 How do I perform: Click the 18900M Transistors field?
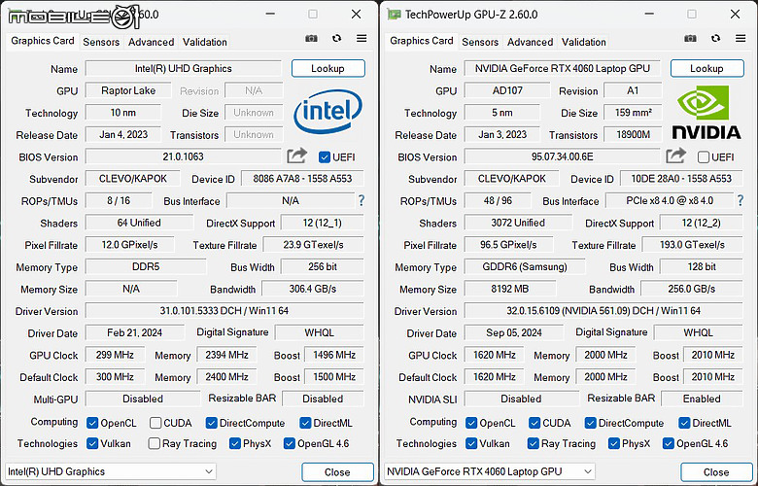point(633,134)
